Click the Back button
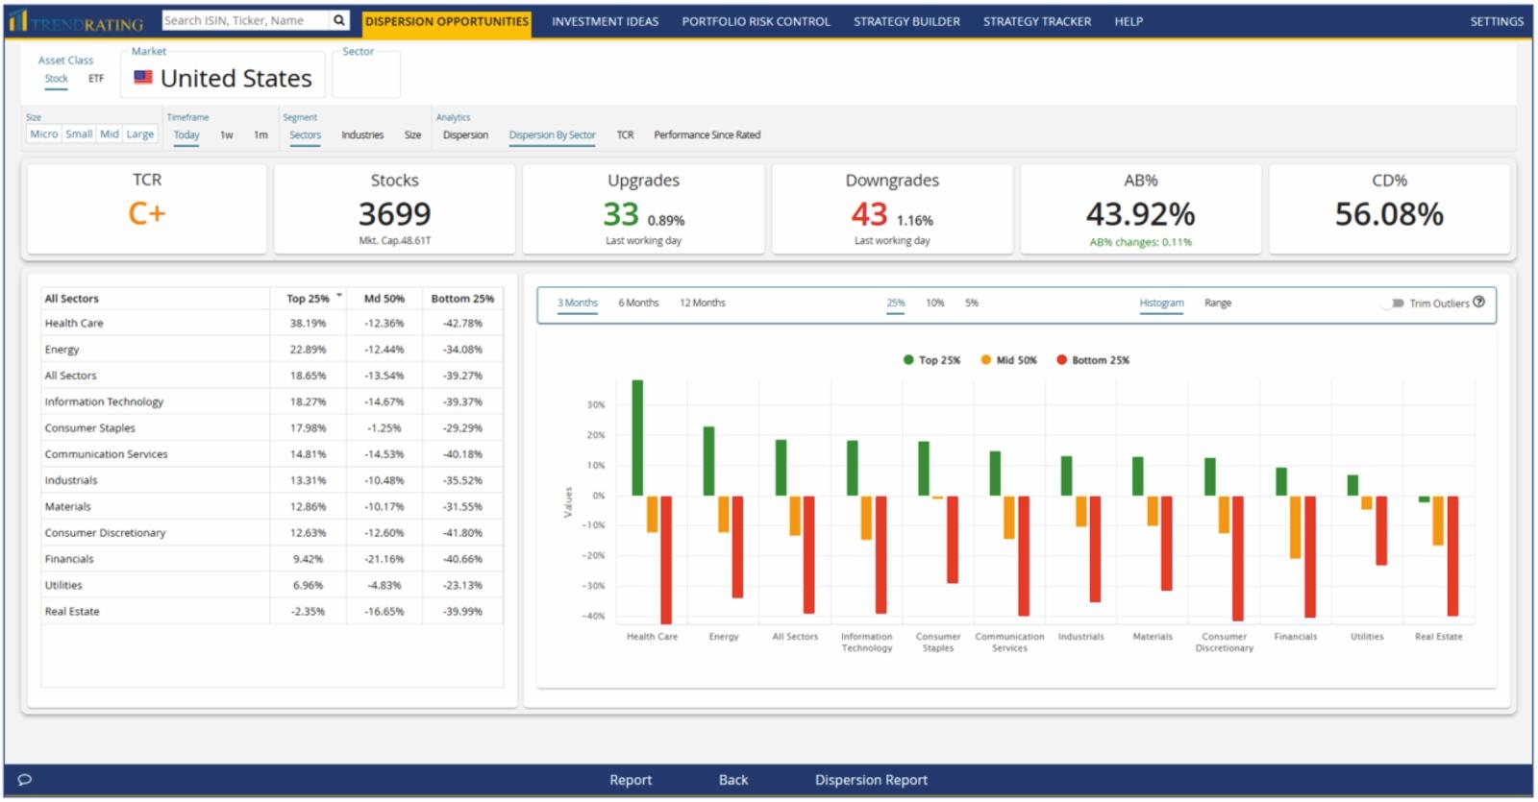Image resolution: width=1538 pixels, height=802 pixels. tap(733, 780)
